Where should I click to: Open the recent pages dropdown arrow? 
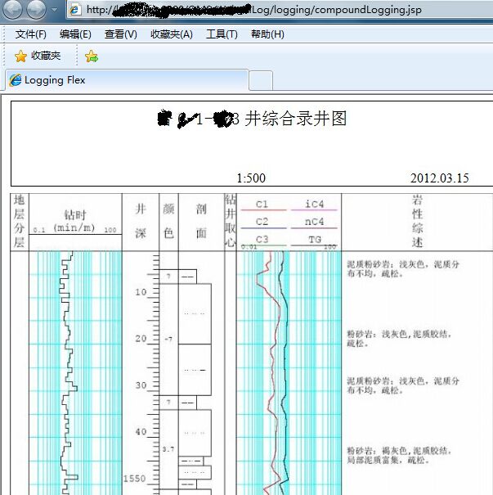click(55, 11)
